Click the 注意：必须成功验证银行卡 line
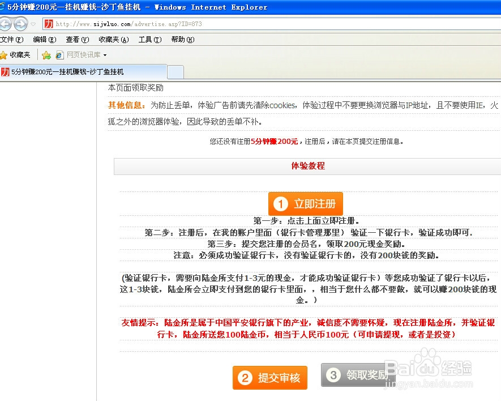501x401 pixels. (306, 255)
